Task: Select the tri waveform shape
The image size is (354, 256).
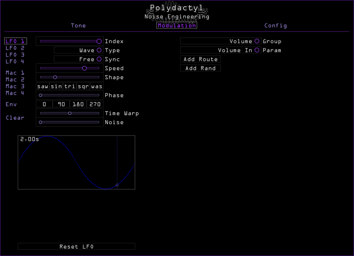Action: 70,86
